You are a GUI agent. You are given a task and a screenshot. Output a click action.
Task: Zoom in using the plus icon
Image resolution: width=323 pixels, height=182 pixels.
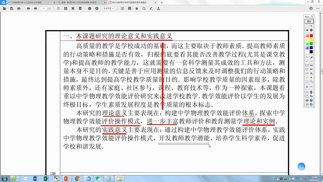point(96,8)
